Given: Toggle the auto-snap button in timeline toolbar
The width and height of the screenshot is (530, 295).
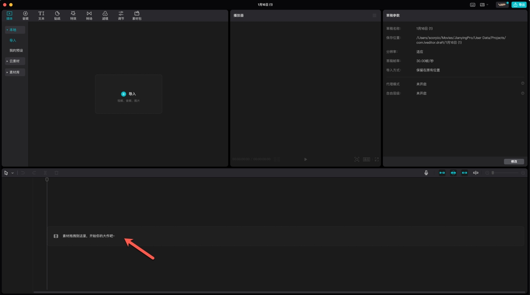Looking at the screenshot, I should [453, 173].
